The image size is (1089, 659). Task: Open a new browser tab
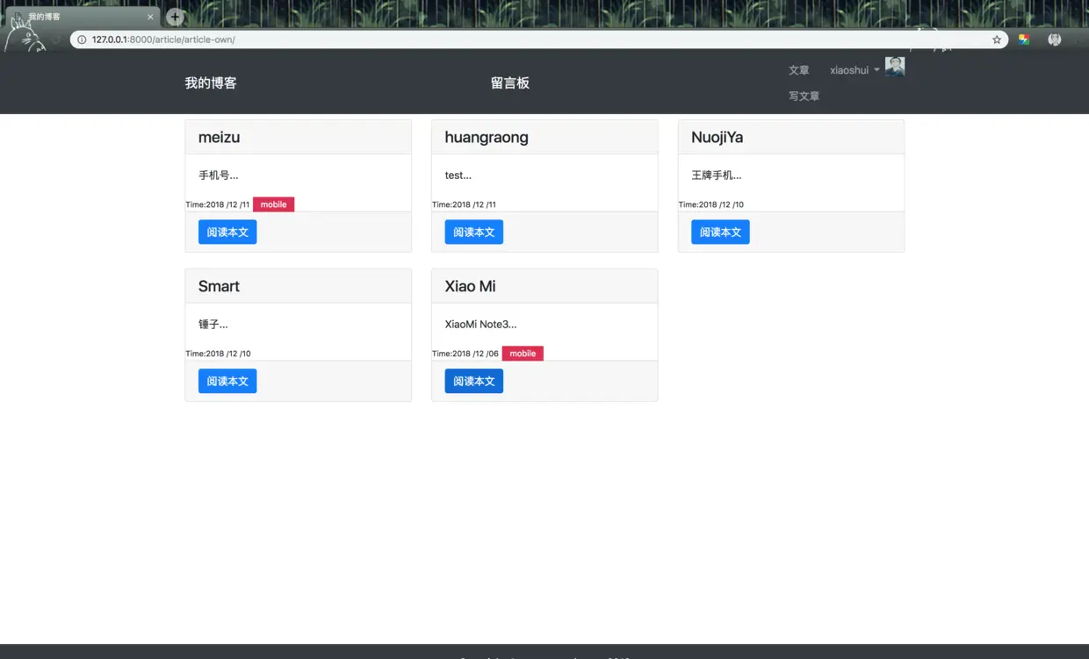pos(175,17)
